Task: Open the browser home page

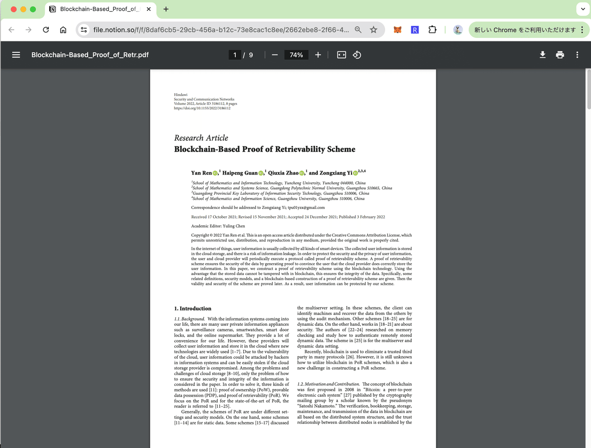Action: (63, 30)
